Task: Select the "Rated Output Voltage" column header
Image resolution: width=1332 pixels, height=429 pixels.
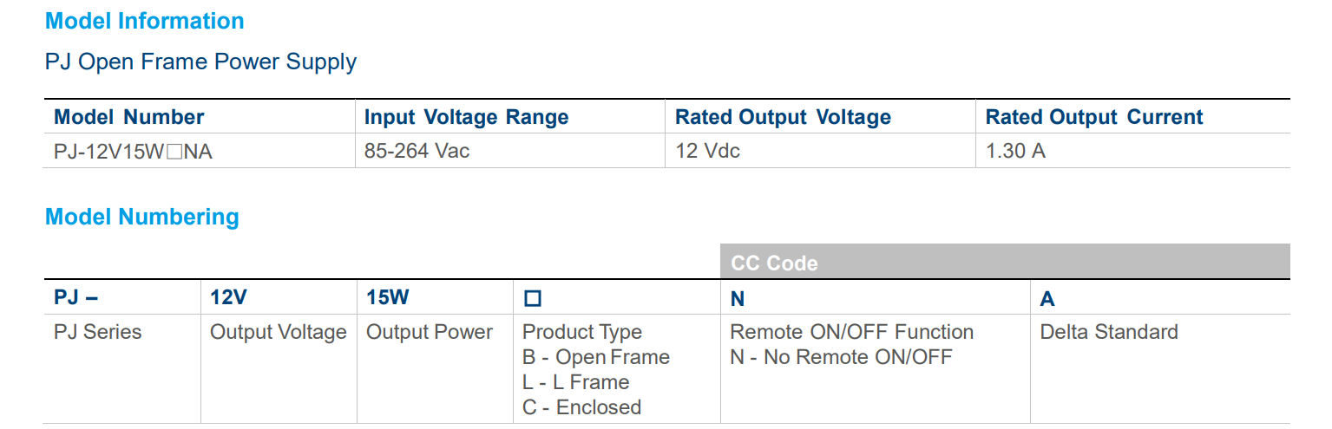Action: [x=783, y=117]
